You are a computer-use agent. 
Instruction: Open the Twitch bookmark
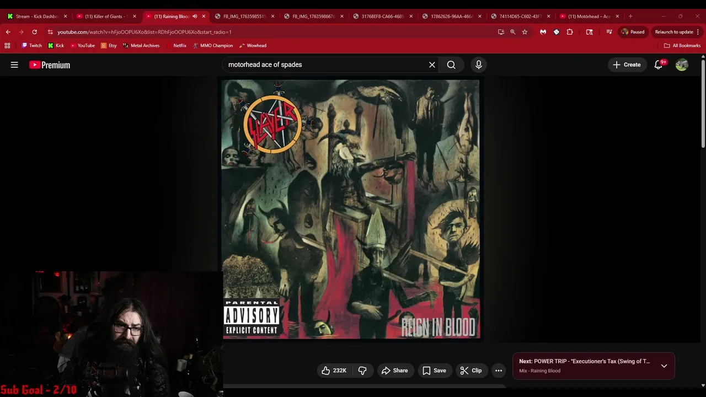(x=31, y=46)
